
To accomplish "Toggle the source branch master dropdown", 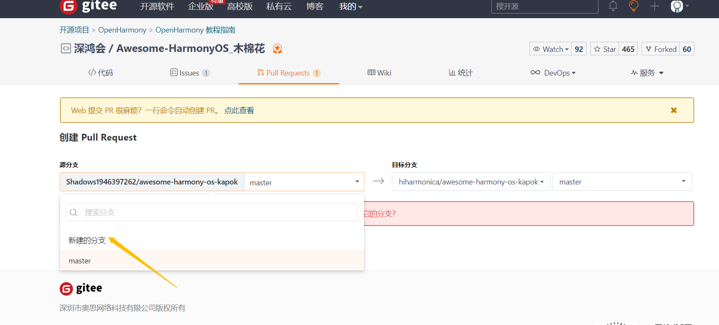I will pyautogui.click(x=304, y=182).
